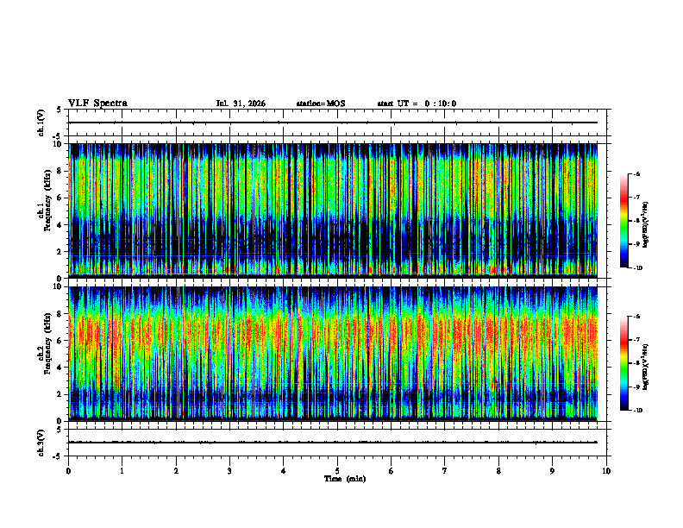Click the time axis tick label "8"

pyautogui.click(x=498, y=471)
